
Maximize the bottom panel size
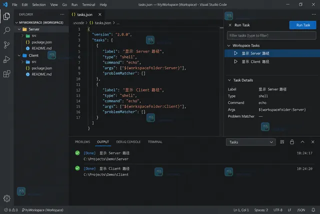click(x=302, y=142)
